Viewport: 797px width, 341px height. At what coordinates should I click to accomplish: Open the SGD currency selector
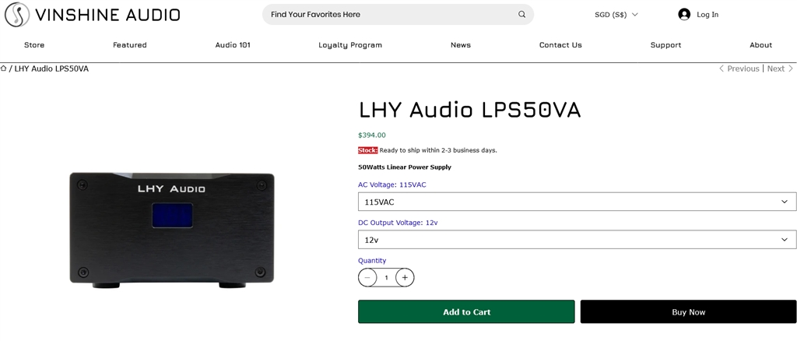tap(616, 14)
